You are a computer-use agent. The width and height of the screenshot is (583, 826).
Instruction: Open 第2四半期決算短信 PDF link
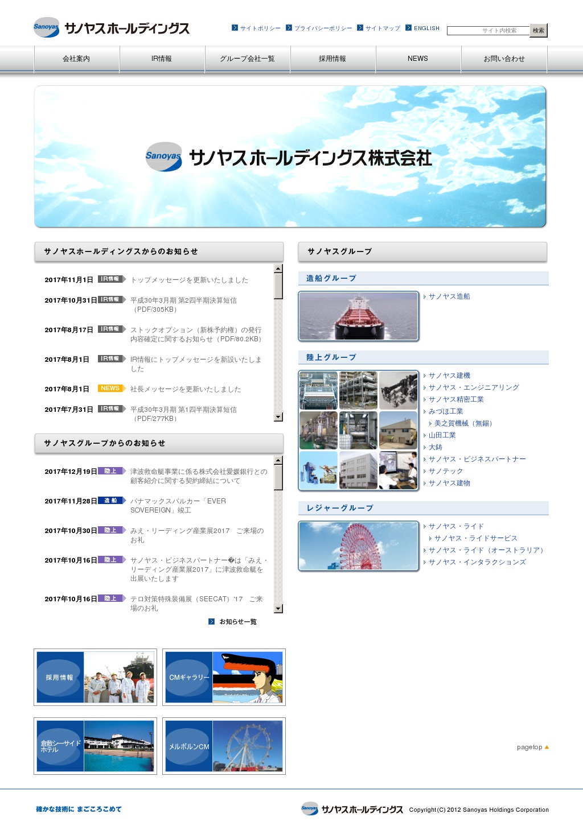(x=183, y=305)
